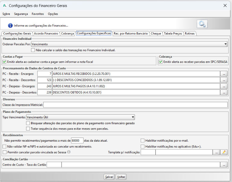Open the Favoritos menu

(38, 14)
